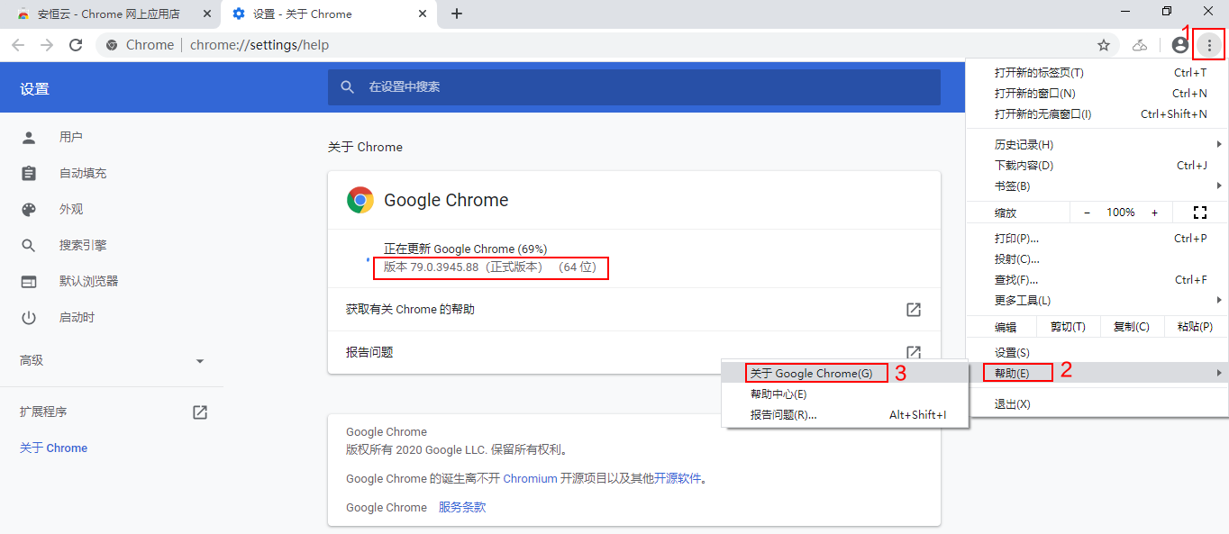1229x534 pixels.
Task: Select 关于 Google Chrome(G) submenu item
Action: (845, 373)
